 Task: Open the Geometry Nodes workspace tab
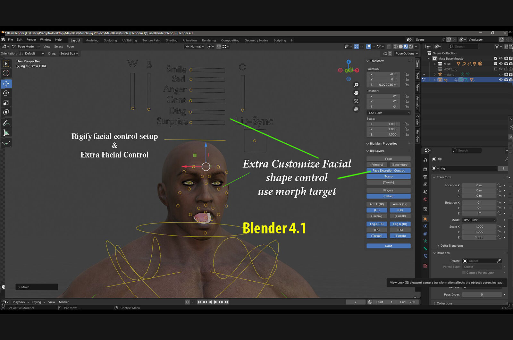pyautogui.click(x=256, y=40)
